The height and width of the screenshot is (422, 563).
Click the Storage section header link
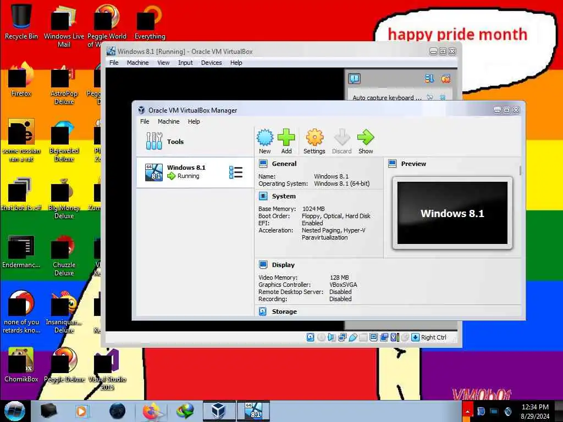coord(284,312)
